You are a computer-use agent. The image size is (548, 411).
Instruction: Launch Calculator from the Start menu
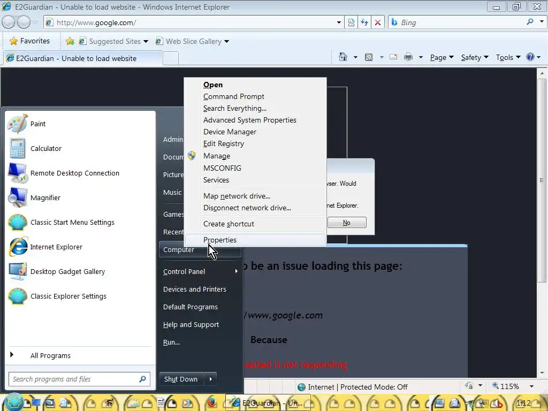pos(80,149)
